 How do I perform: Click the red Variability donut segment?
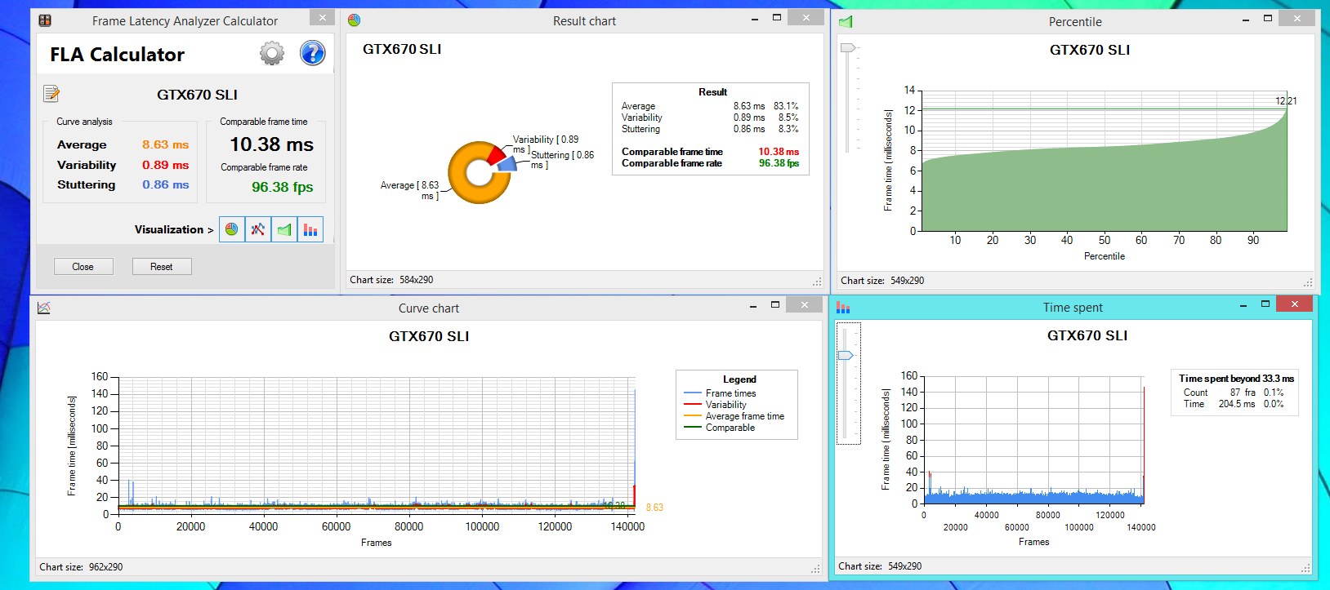pyautogui.click(x=497, y=153)
